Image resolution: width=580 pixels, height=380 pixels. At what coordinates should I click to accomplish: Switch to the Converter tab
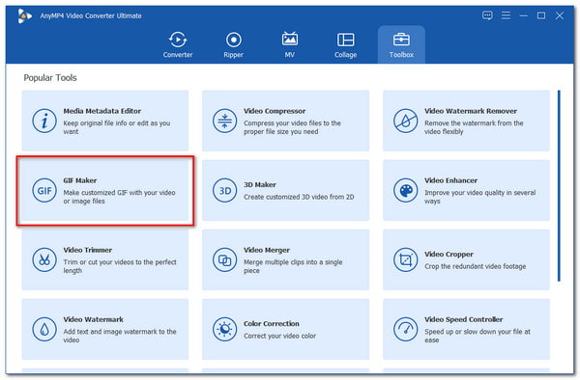coord(178,44)
